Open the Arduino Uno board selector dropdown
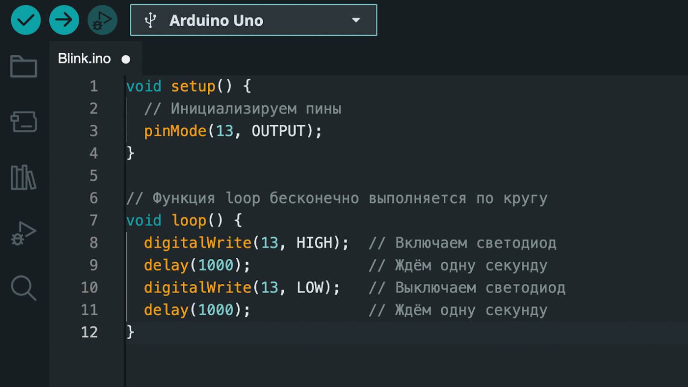 [x=254, y=20]
